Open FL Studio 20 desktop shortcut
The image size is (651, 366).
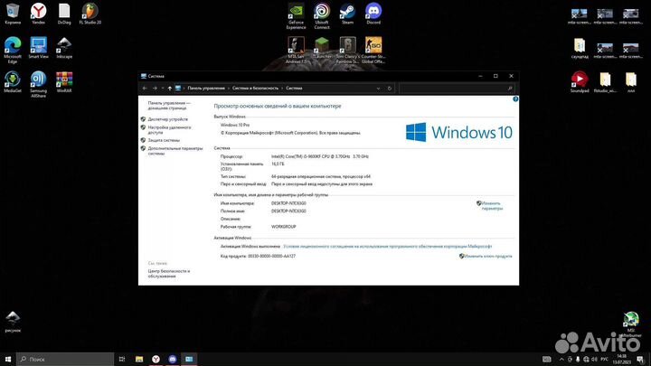[x=90, y=13]
